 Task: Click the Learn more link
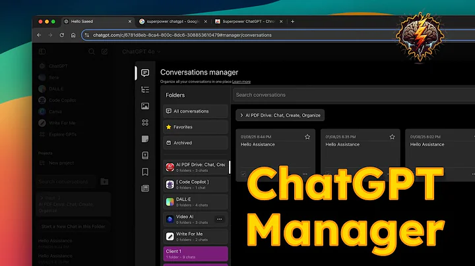click(241, 82)
